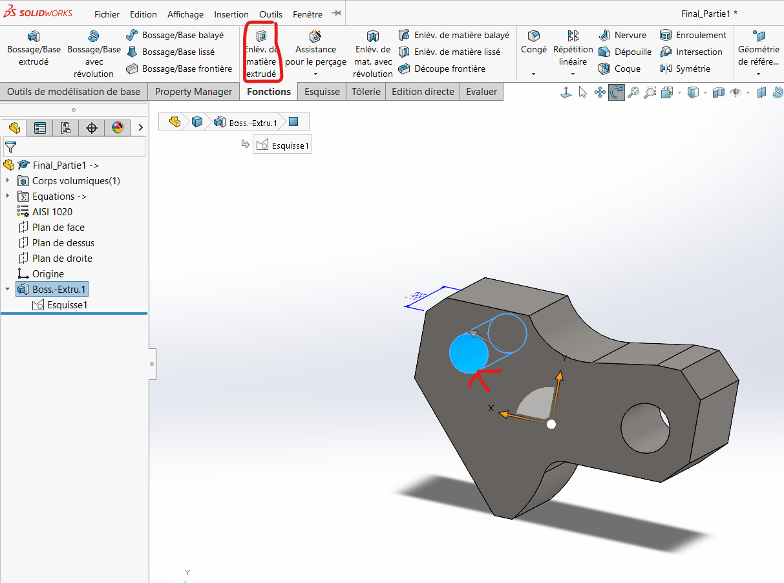Start a Répétition linéaire pattern

coord(573,48)
